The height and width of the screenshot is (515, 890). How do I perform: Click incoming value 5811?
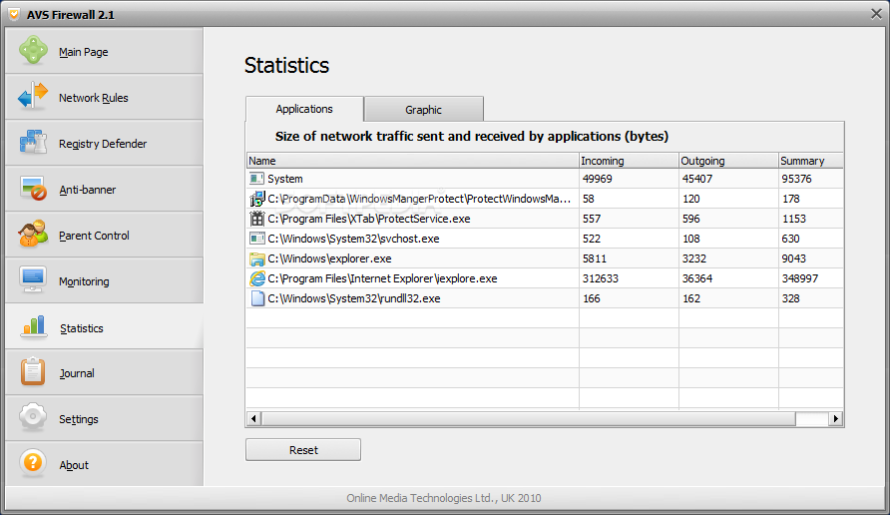(x=595, y=258)
